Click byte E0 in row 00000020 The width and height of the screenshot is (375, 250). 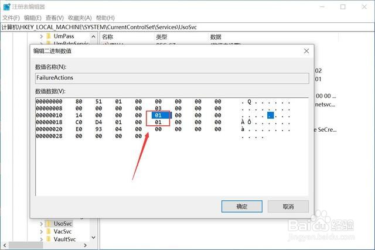tap(79, 129)
